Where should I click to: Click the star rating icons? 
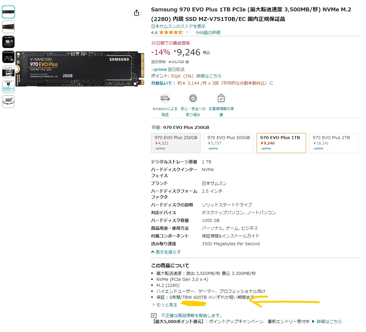pos(171,32)
